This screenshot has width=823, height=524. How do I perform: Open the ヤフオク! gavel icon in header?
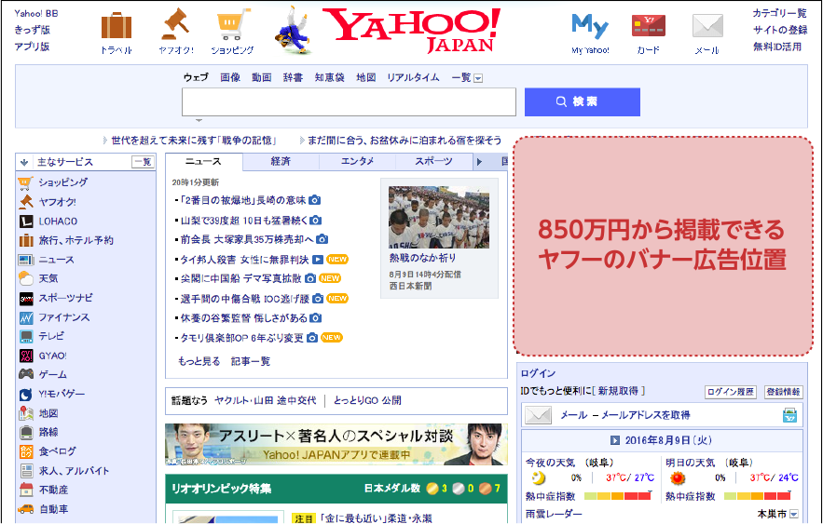pyautogui.click(x=176, y=24)
